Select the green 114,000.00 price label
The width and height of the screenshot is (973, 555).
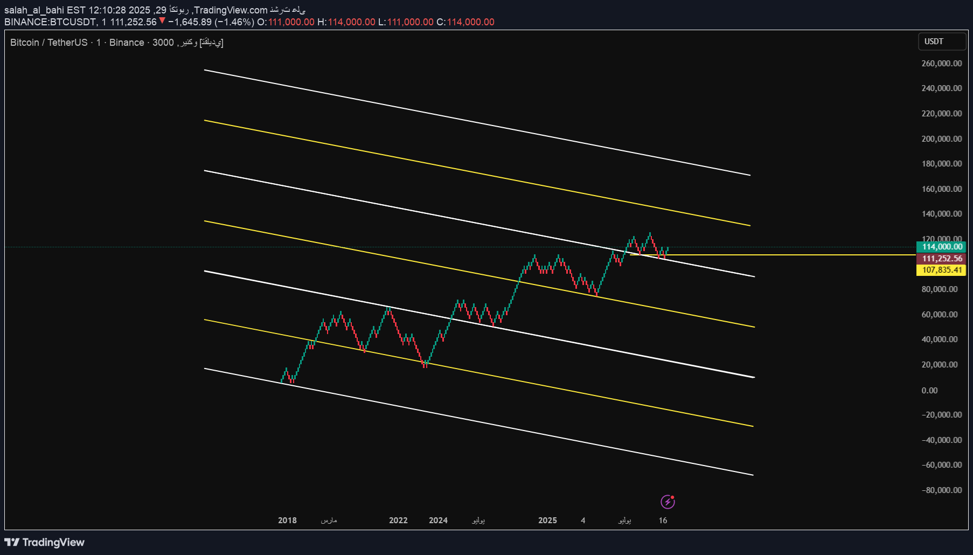941,247
